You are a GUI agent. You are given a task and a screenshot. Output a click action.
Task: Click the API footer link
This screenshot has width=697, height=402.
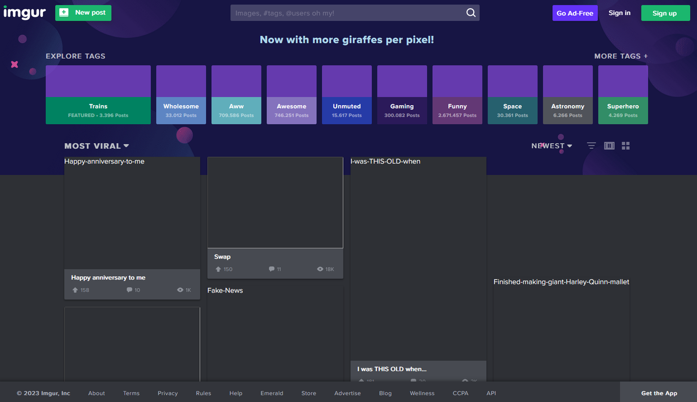tap(491, 393)
